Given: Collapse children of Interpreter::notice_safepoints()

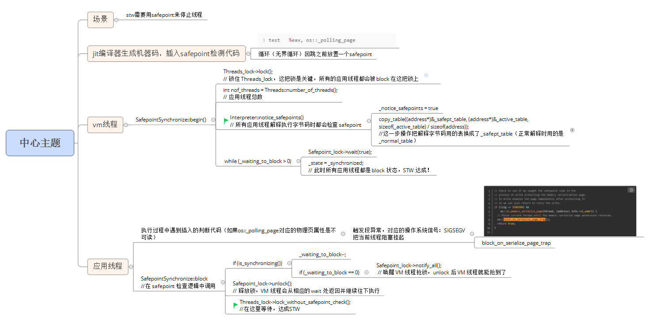Looking at the screenshot, I should tap(369, 121).
